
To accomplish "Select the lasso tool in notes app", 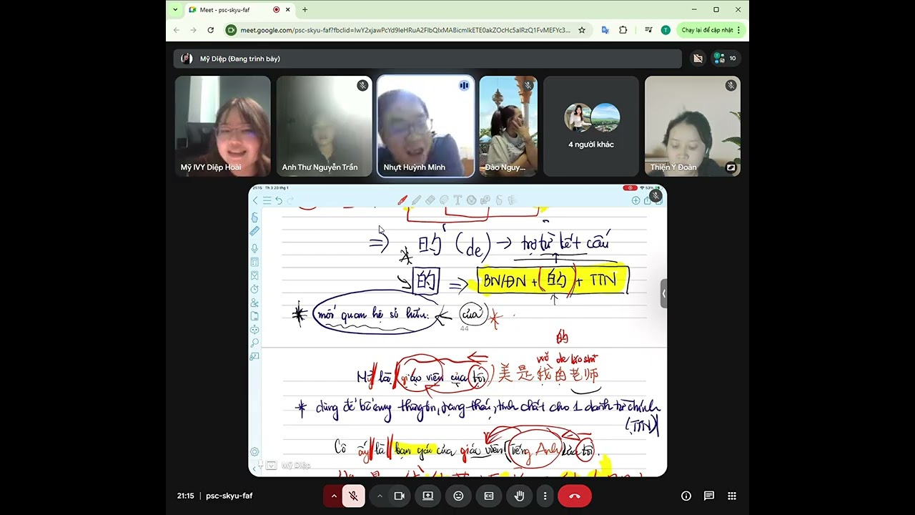I will [444, 200].
